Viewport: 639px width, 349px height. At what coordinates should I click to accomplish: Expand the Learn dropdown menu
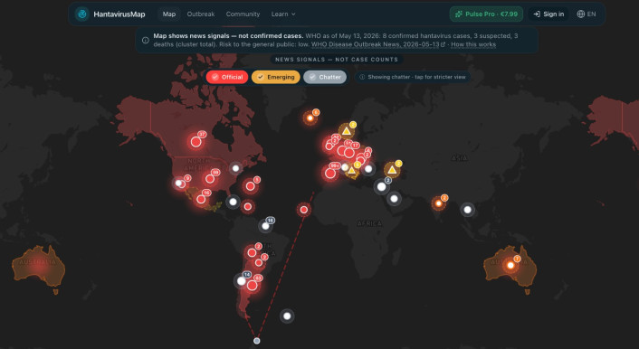tap(283, 14)
